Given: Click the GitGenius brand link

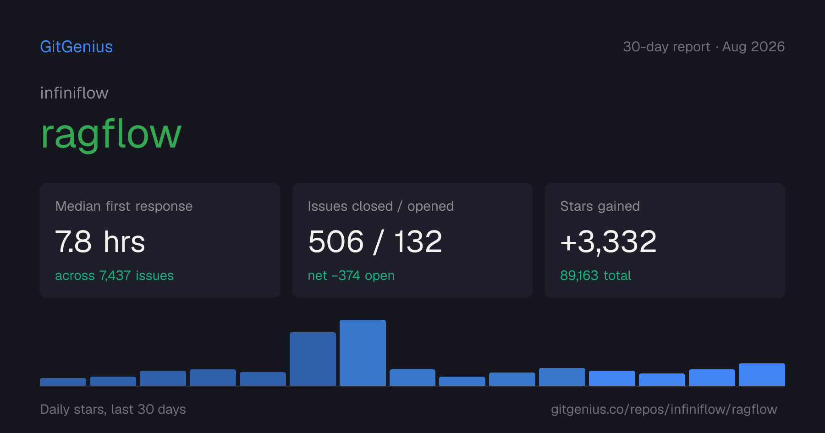Looking at the screenshot, I should tap(77, 47).
